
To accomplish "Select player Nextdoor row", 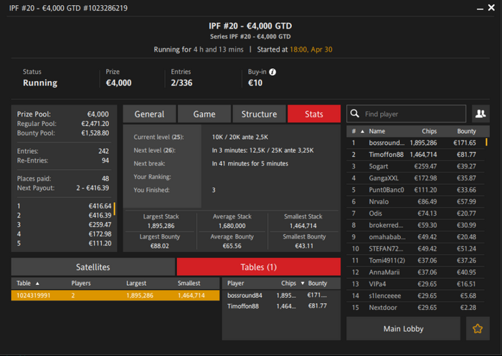I will point(415,308).
